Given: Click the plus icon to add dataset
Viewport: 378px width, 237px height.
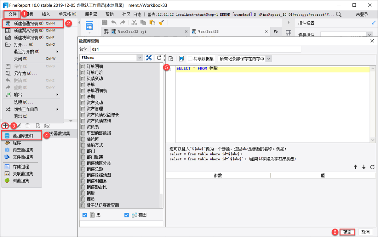Looking at the screenshot, I should coord(5,126).
